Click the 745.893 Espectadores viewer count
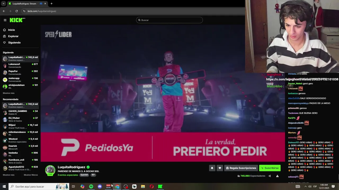 [251, 176]
